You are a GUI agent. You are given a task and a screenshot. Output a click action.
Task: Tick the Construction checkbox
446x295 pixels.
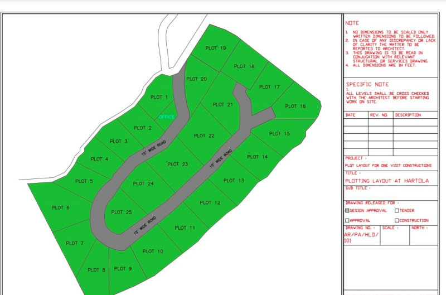point(397,220)
